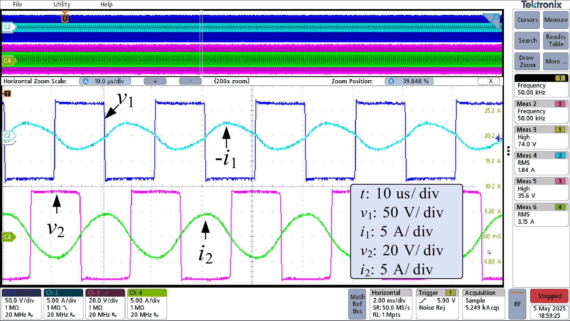Select knob B zoom position field

409,81
